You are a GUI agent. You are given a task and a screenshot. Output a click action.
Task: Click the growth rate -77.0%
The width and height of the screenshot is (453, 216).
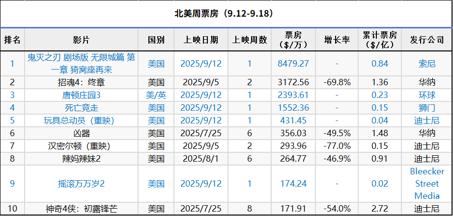click(x=337, y=146)
